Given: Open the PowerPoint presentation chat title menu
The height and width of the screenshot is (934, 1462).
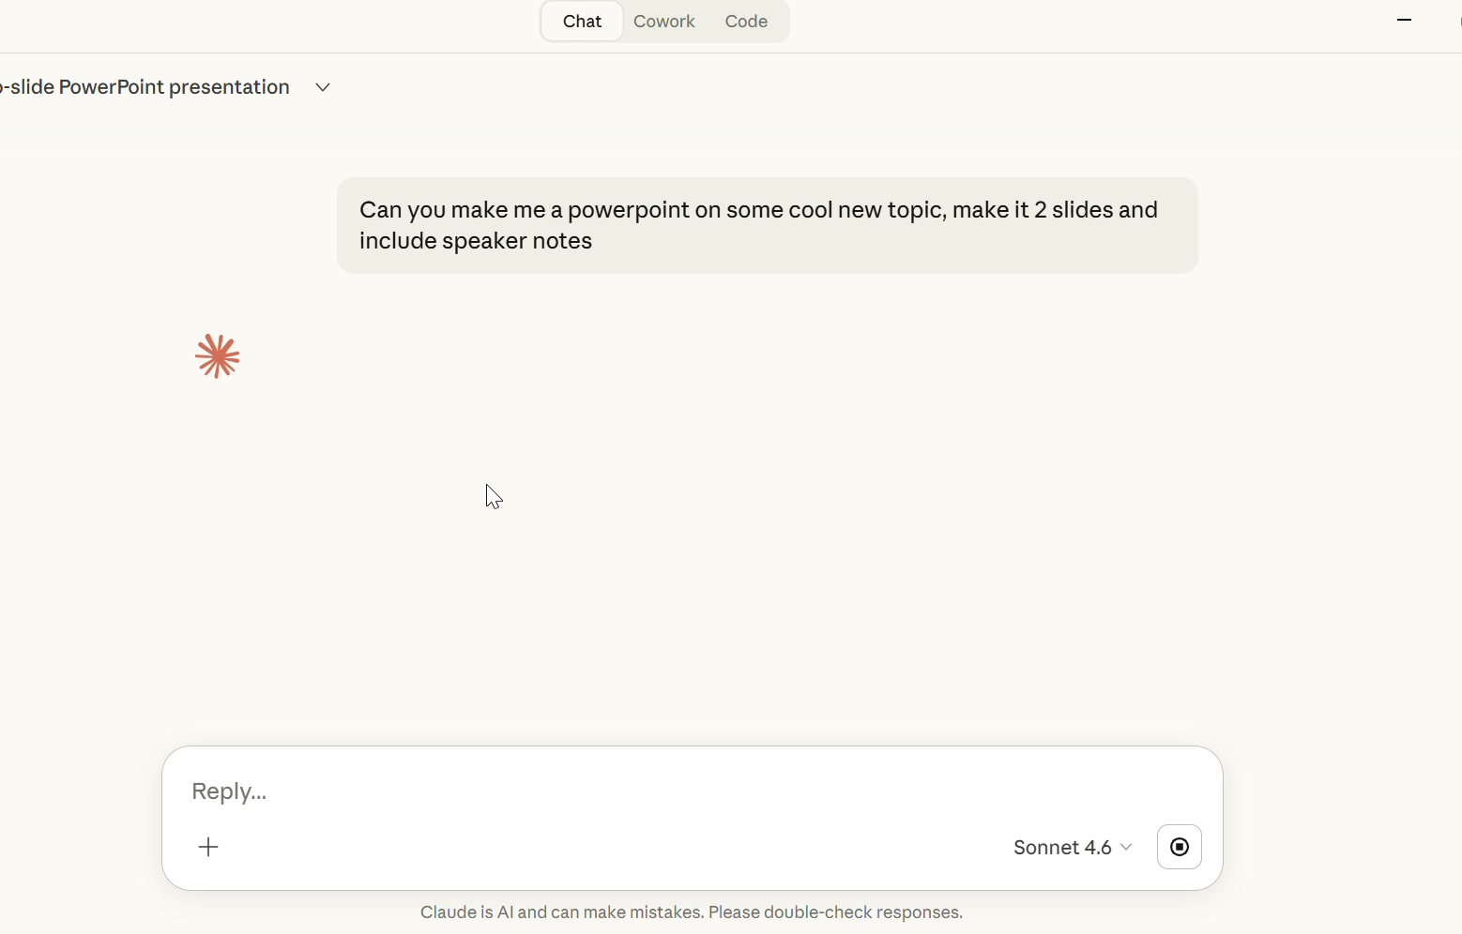Looking at the screenshot, I should (x=145, y=87).
